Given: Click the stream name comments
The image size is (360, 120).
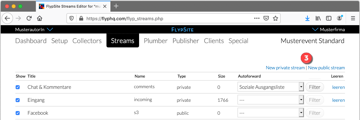Looking at the screenshot, I should pyautogui.click(x=144, y=87).
